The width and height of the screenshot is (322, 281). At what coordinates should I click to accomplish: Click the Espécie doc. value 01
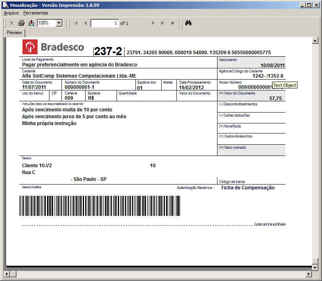tap(140, 88)
